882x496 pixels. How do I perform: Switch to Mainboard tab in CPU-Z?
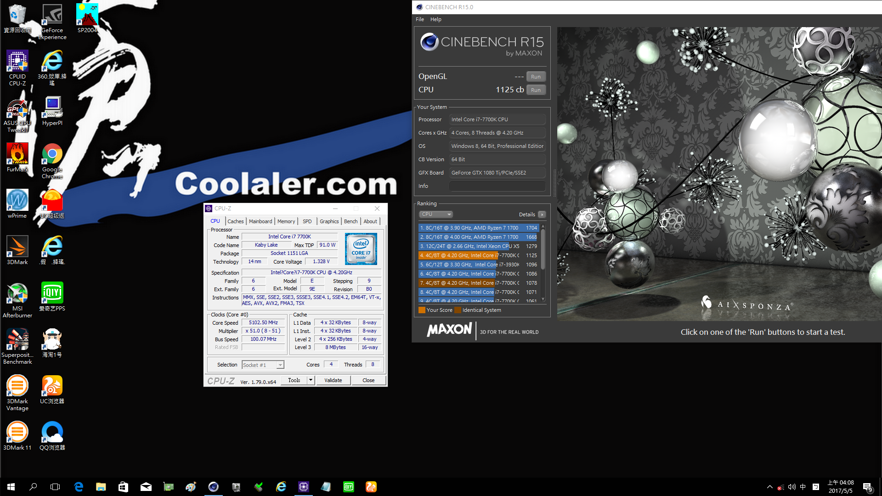(260, 221)
